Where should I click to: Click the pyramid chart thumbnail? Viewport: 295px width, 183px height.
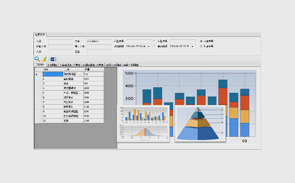click(200, 124)
